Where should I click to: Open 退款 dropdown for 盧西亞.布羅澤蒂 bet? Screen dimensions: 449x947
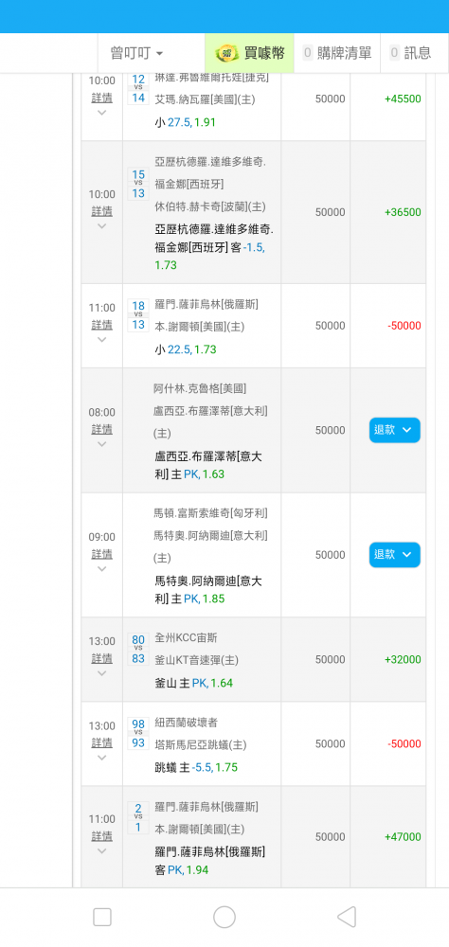(x=395, y=430)
